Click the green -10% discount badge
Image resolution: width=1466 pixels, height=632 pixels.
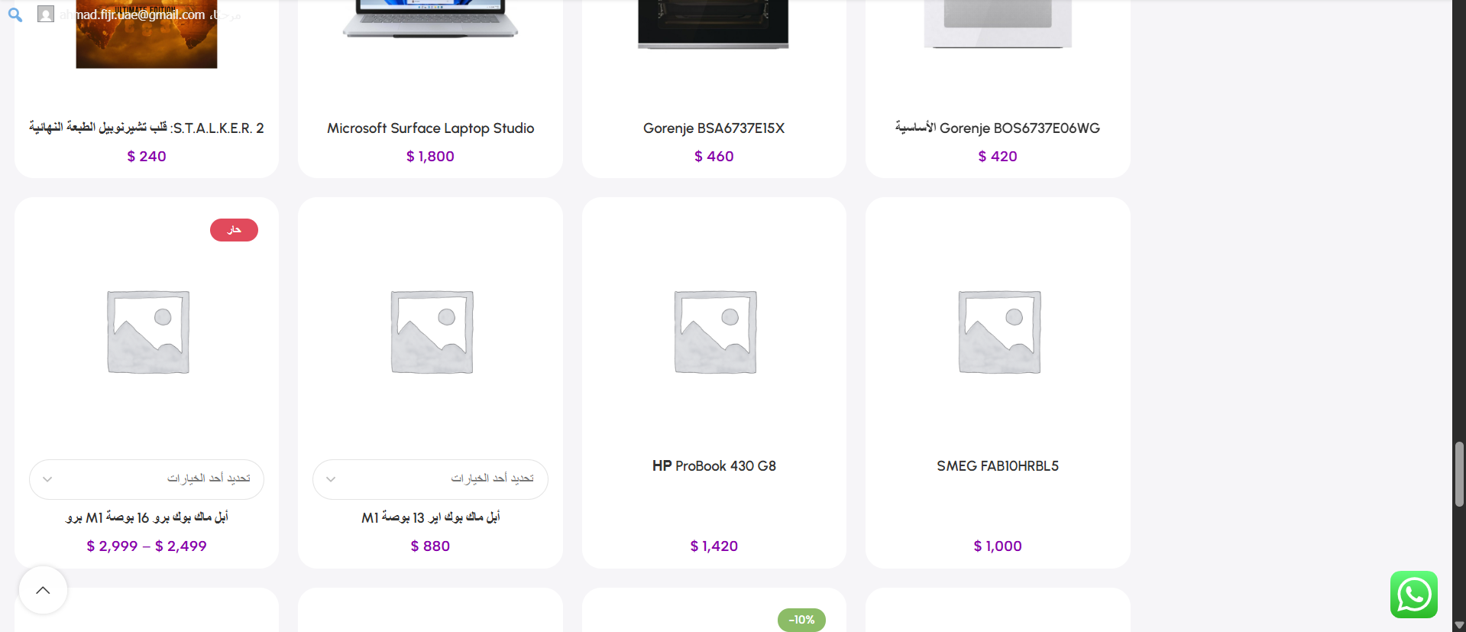pos(801,620)
